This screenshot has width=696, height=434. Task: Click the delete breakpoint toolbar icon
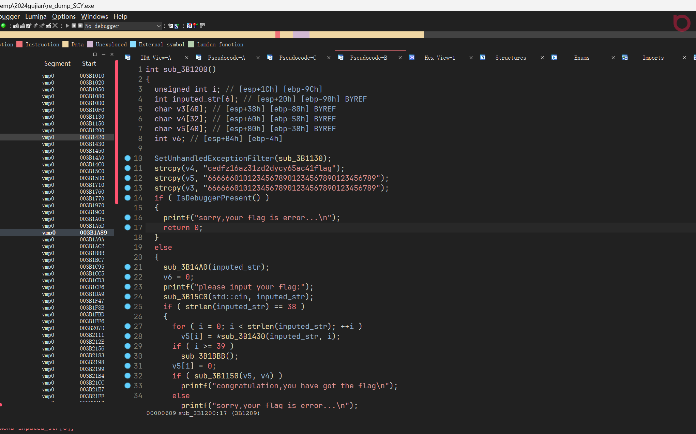(202, 26)
